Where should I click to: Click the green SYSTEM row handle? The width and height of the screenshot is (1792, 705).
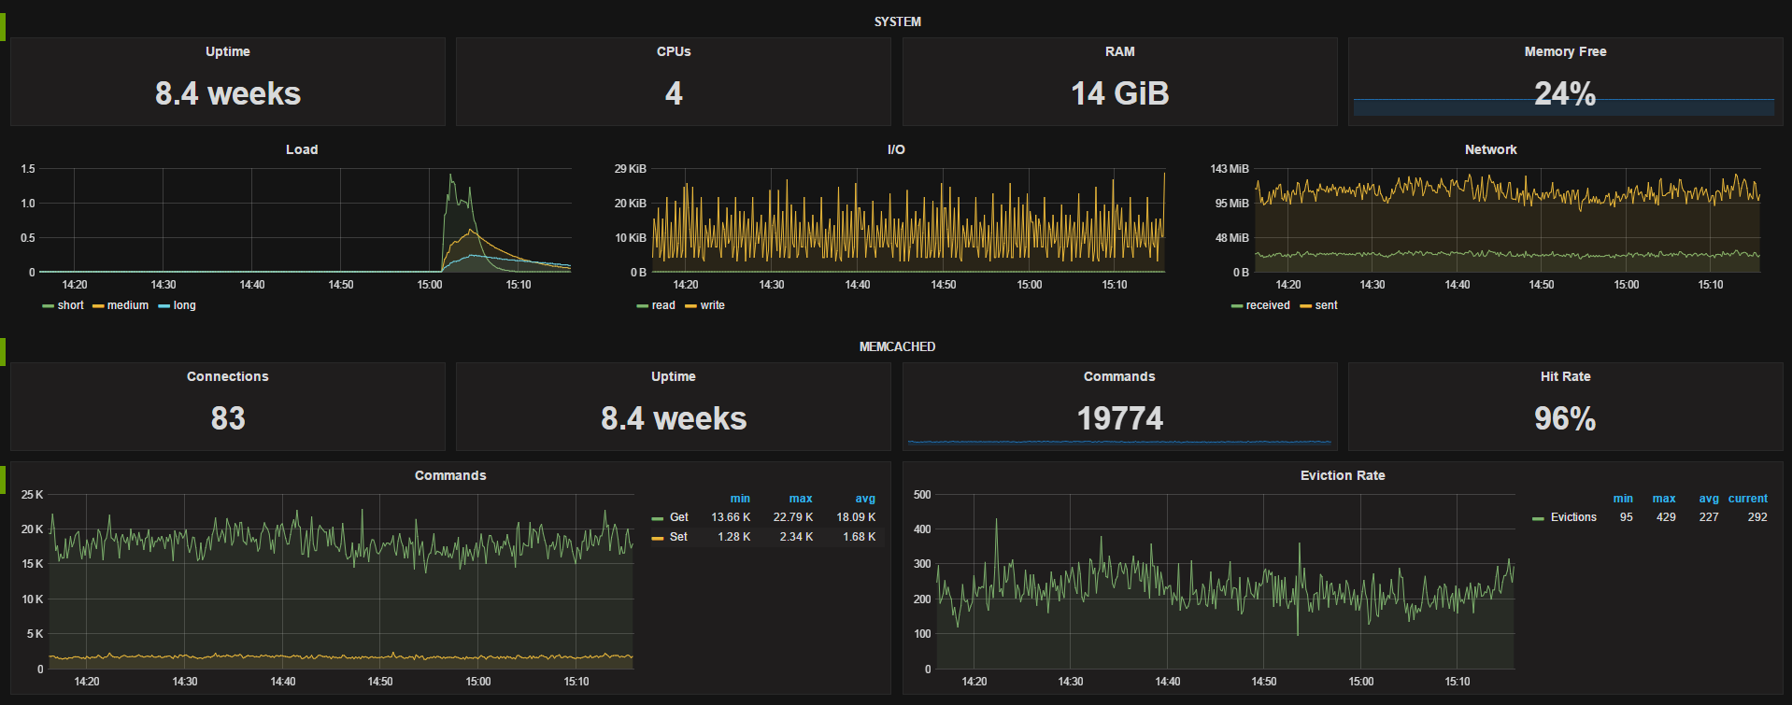coord(3,26)
